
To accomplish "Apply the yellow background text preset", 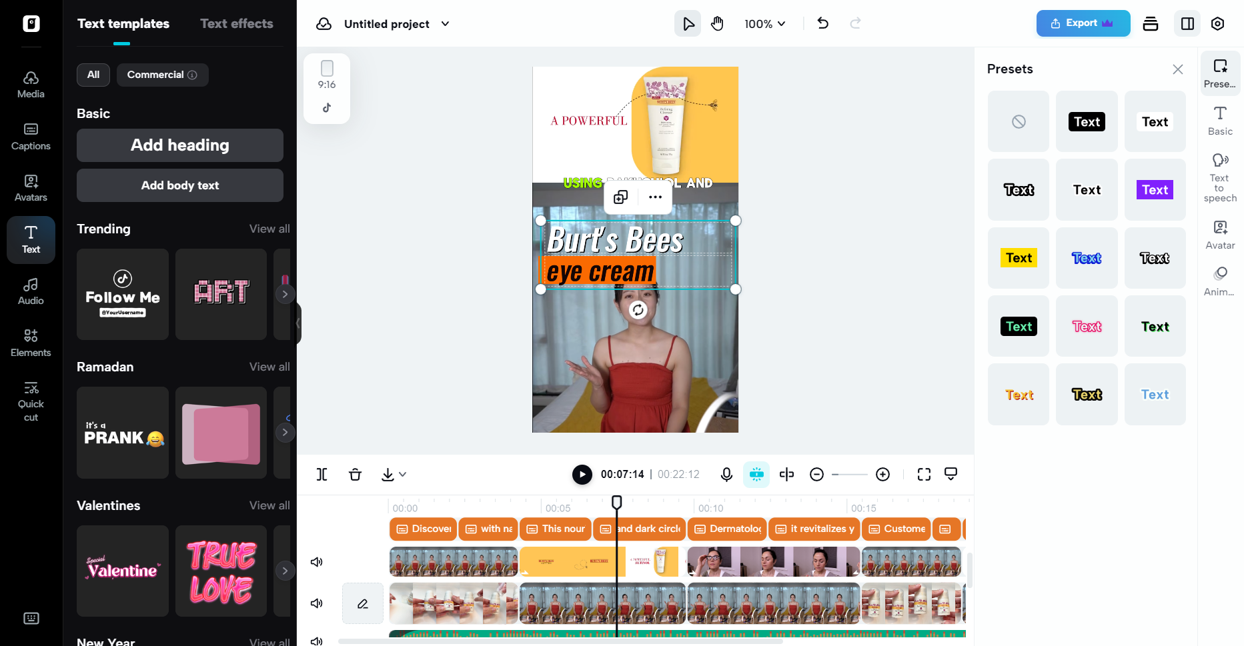I will (1019, 258).
